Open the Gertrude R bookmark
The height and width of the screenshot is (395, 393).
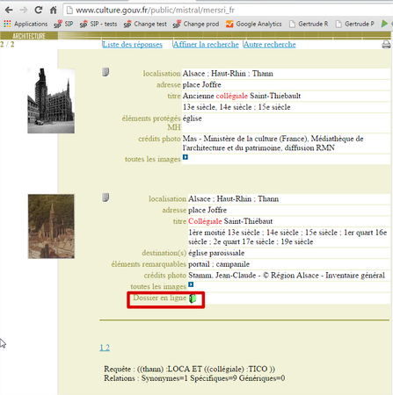(309, 24)
